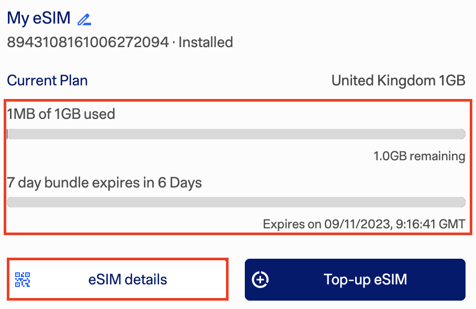Select the My eSIM title
The image size is (476, 309).
[x=39, y=18]
